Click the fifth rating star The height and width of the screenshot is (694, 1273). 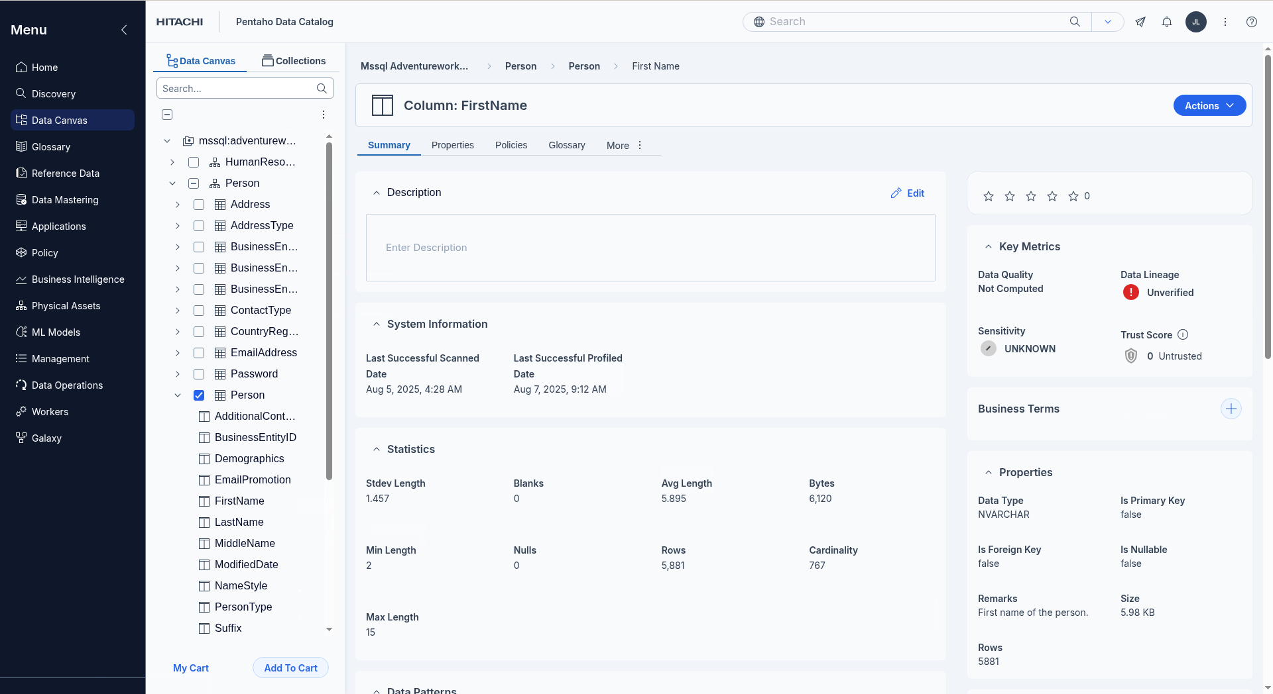(x=1073, y=196)
